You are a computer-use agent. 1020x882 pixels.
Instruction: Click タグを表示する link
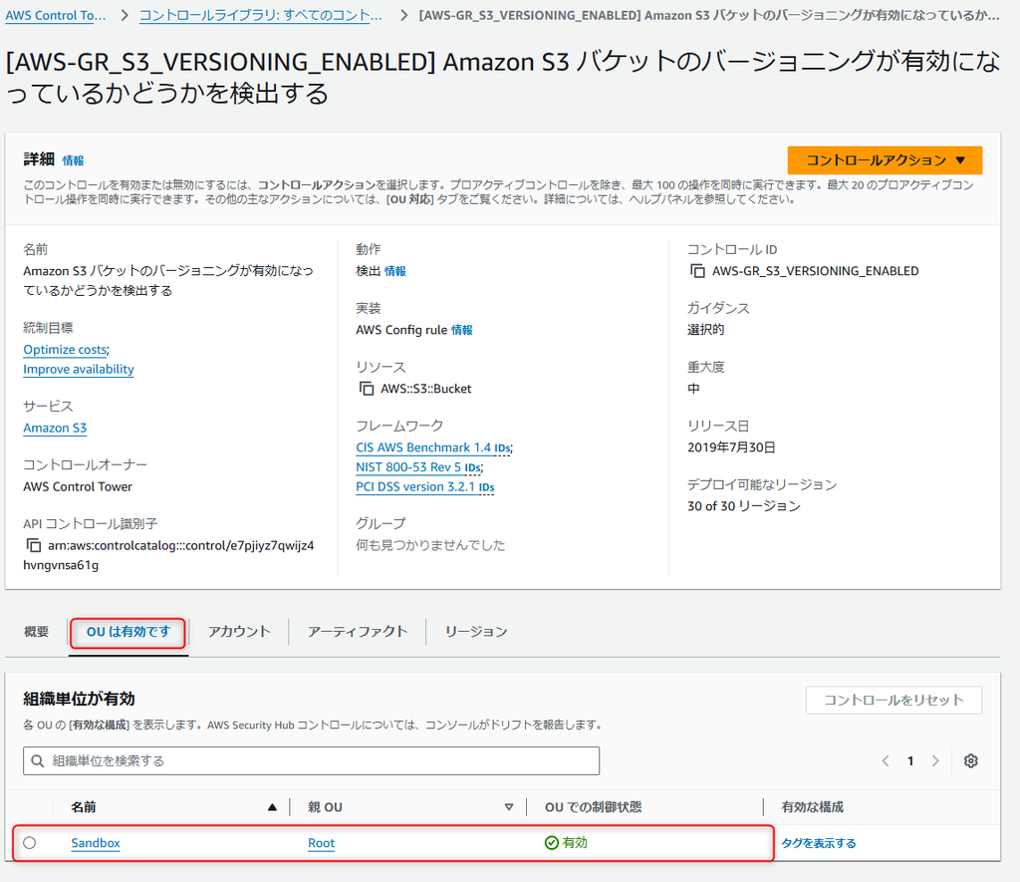point(819,843)
